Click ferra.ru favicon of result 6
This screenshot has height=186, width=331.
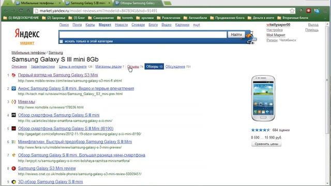tap(13, 142)
